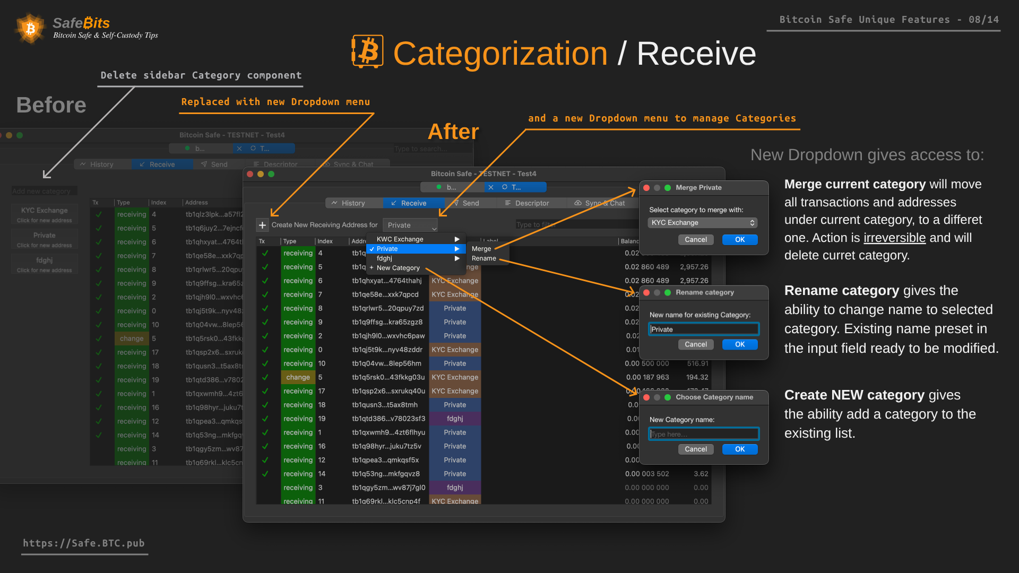Select address tb1qgy5zm...wv87j7gl0 in After window
This screenshot has height=573, width=1019.
(x=388, y=488)
